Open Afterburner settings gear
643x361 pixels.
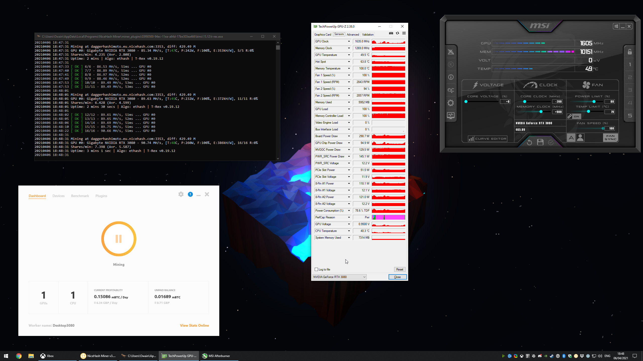pyautogui.click(x=451, y=103)
